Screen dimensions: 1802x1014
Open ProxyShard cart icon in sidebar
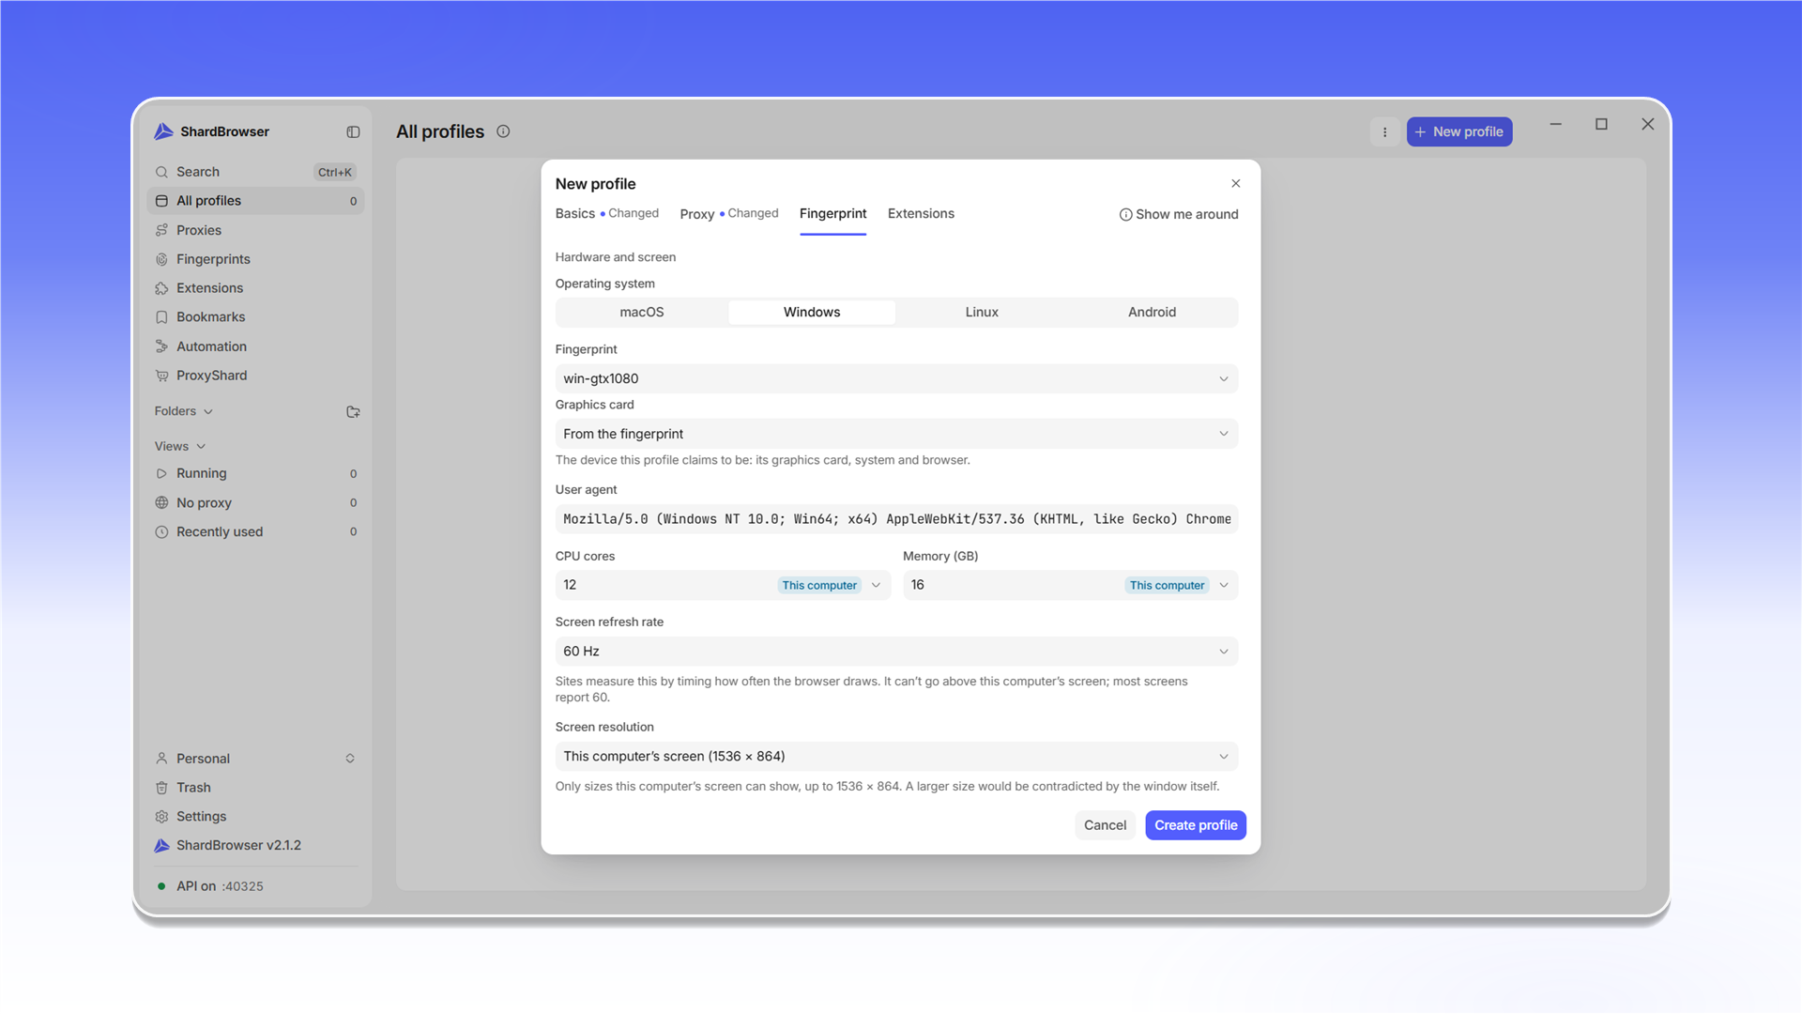coord(161,376)
